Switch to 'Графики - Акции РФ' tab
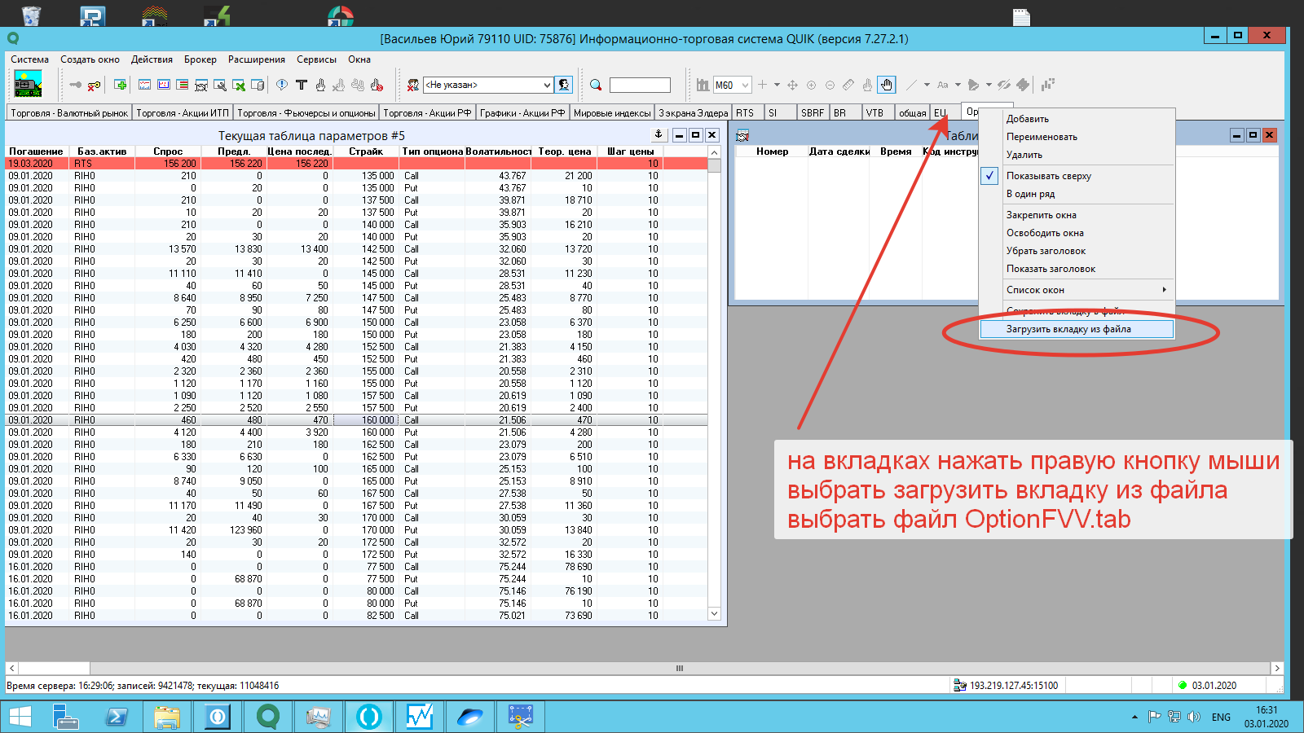Image resolution: width=1304 pixels, height=733 pixels. click(522, 113)
